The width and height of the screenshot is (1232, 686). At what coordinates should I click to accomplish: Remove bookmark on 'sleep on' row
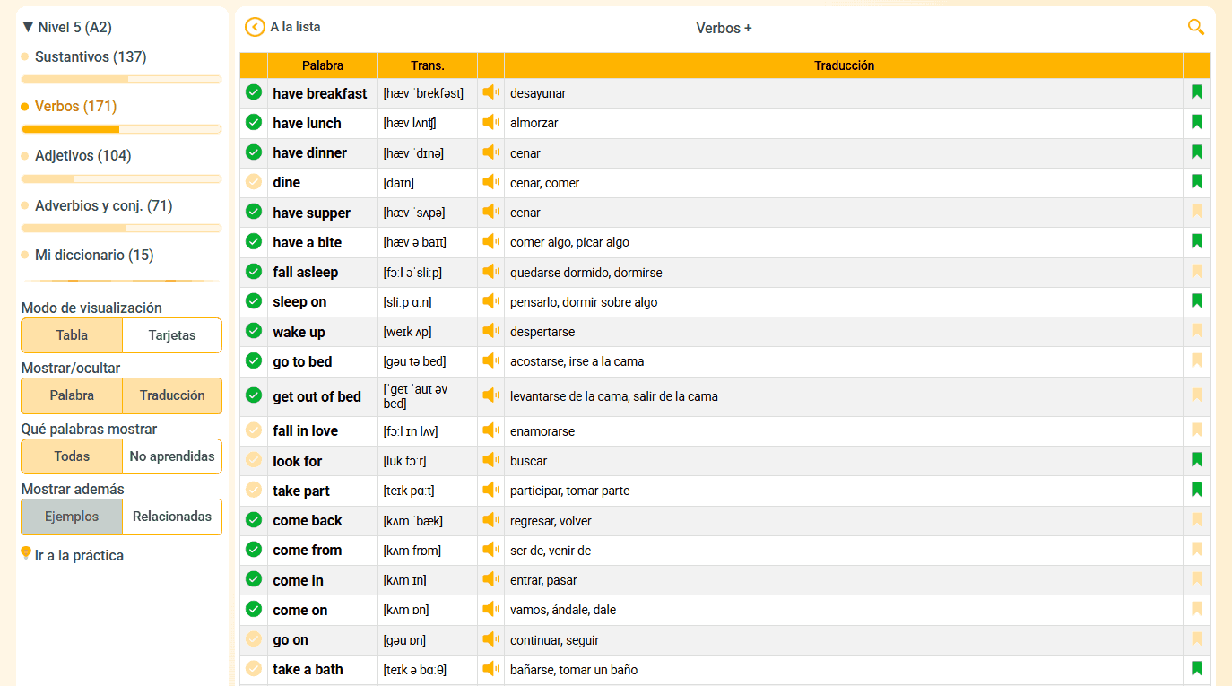point(1196,301)
